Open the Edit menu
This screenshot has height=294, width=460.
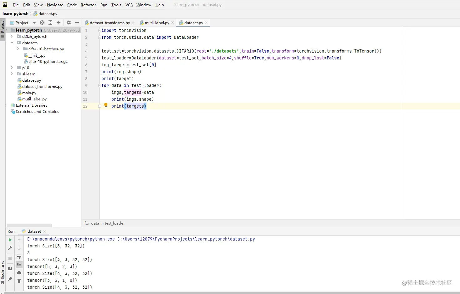coord(27,5)
